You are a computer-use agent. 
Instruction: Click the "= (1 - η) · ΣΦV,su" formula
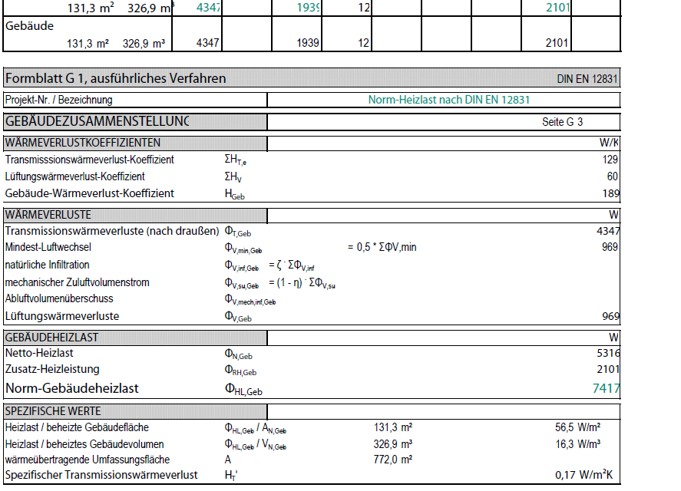click(302, 283)
